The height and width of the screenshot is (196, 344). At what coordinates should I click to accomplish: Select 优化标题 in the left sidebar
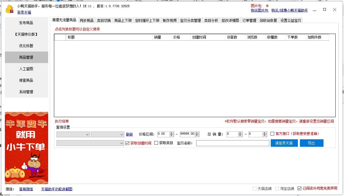(26, 46)
